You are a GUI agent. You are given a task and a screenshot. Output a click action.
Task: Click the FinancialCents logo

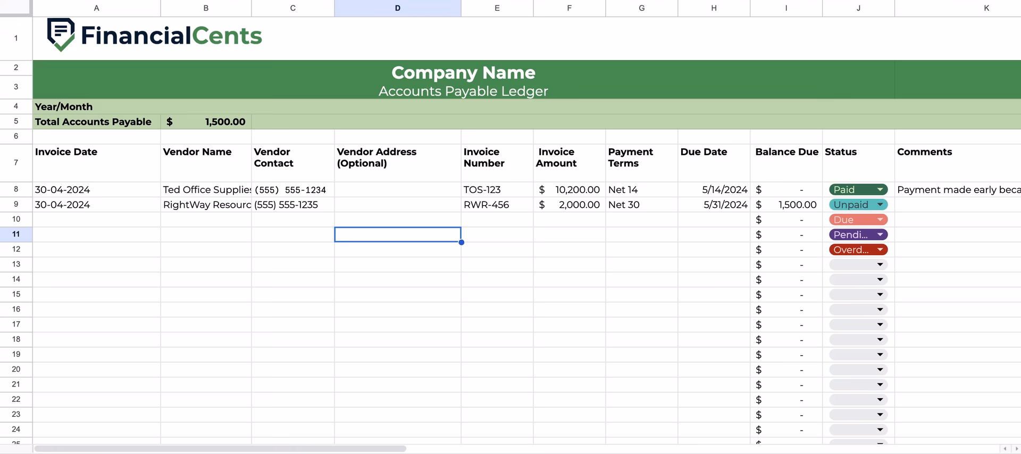coord(154,35)
